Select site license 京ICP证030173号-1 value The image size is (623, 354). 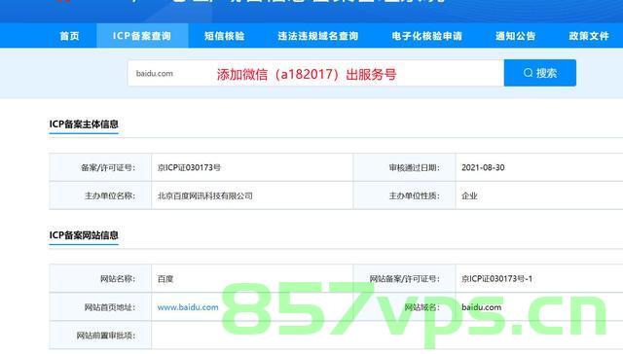pos(496,278)
